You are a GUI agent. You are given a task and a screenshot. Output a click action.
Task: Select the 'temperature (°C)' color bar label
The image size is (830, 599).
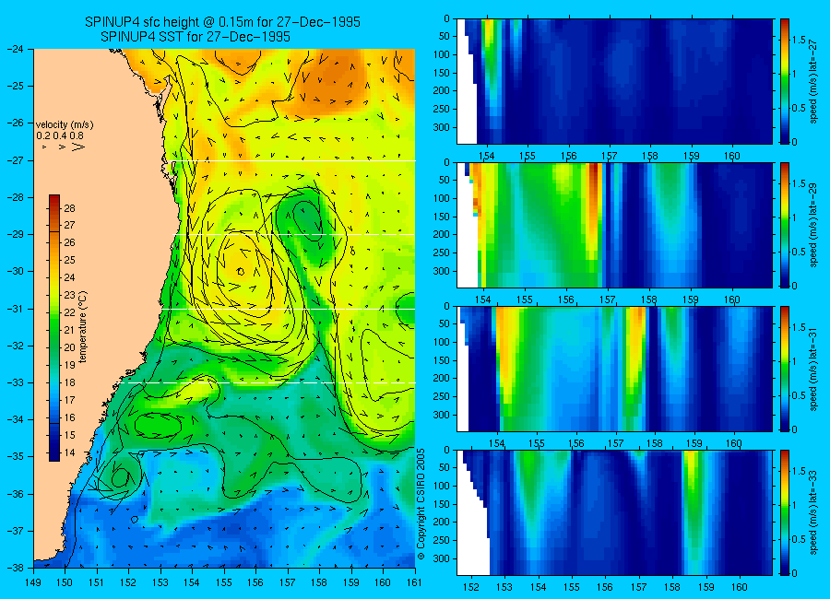click(83, 327)
